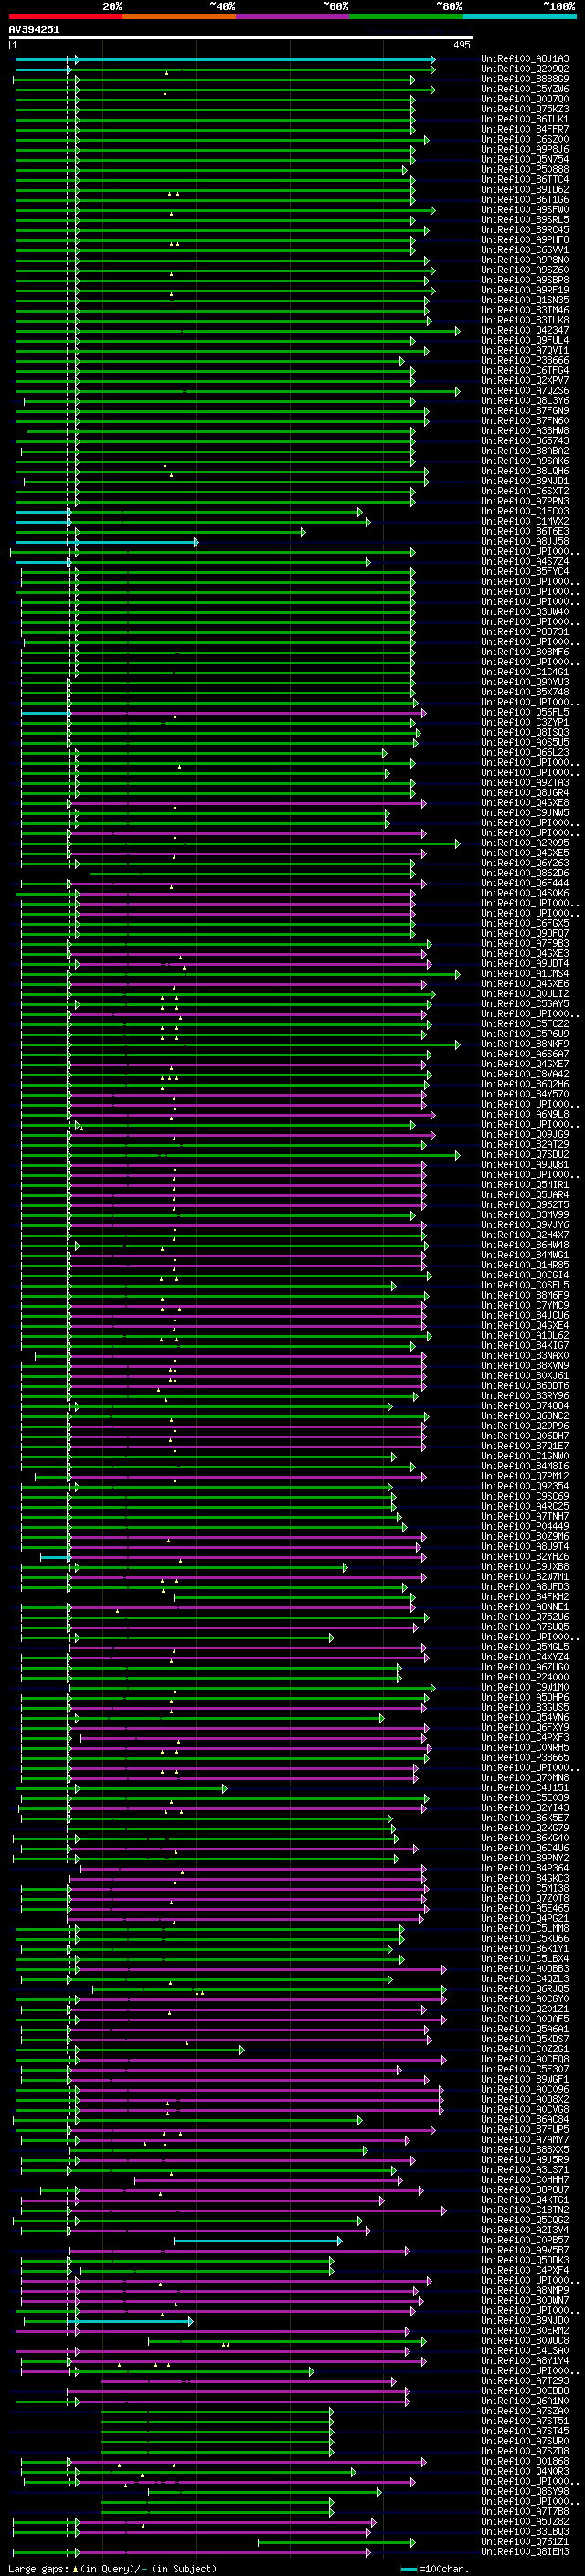
Task: Select hit UniRef100_A9SZ60
Action: click(x=525, y=270)
